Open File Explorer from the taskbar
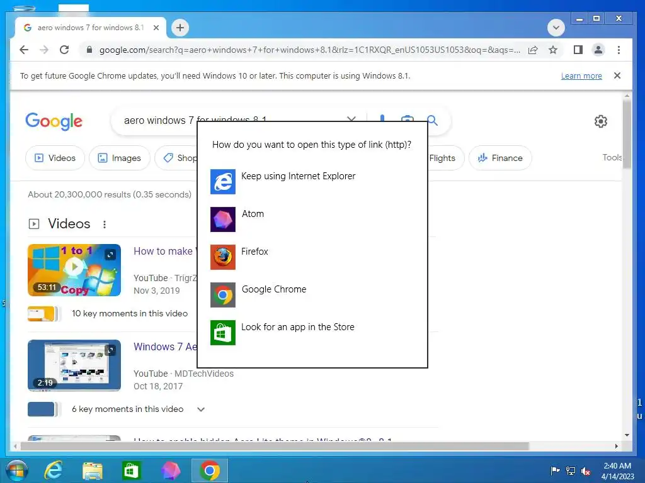The width and height of the screenshot is (645, 483). click(x=93, y=470)
